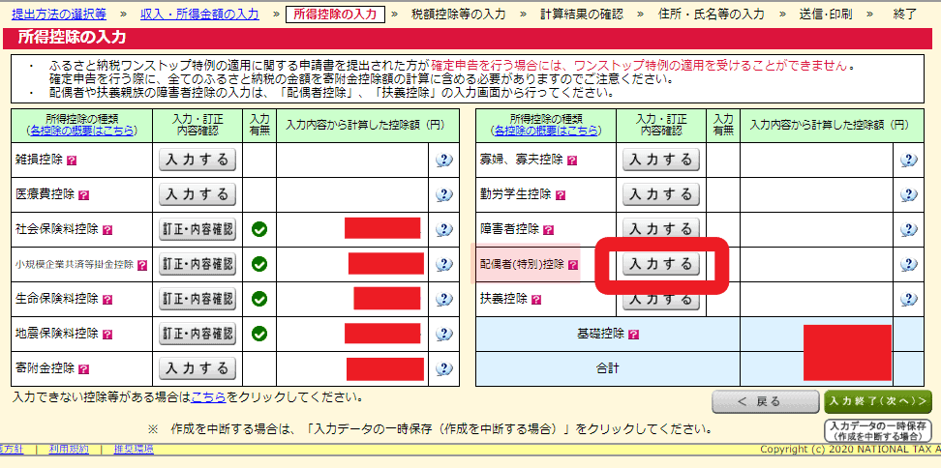Open left table's 各控除の概要はこちら link
Image resolution: width=941 pixels, height=468 pixels.
point(81,130)
